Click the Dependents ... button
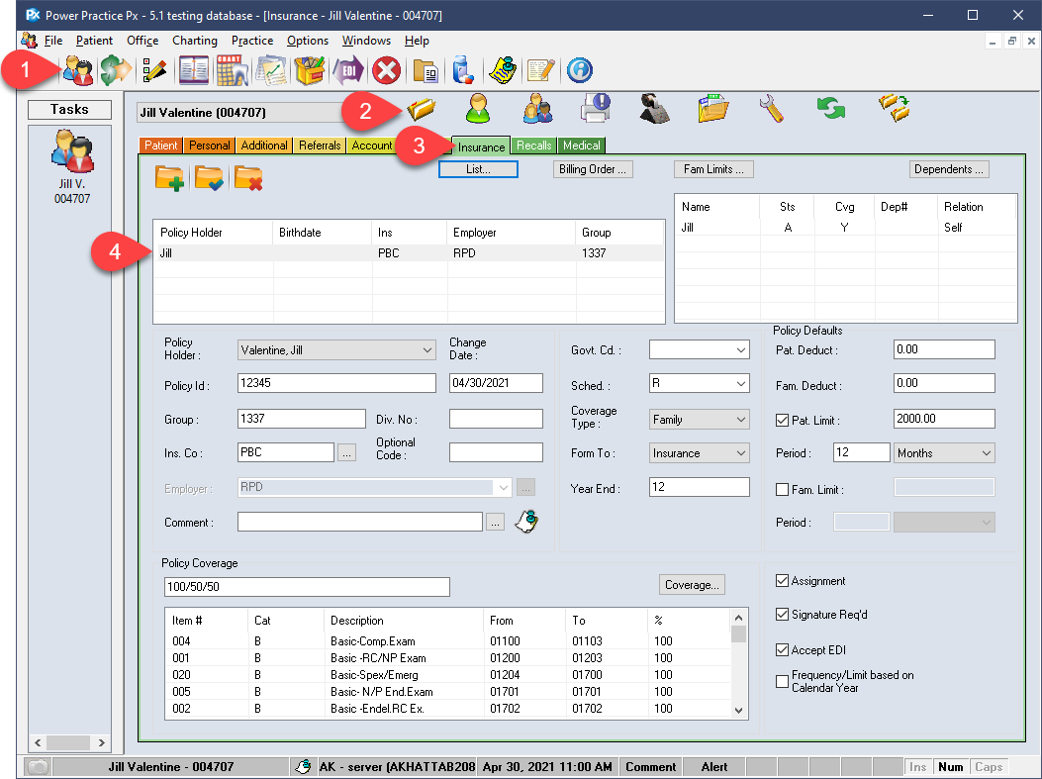1042x779 pixels. 949,169
